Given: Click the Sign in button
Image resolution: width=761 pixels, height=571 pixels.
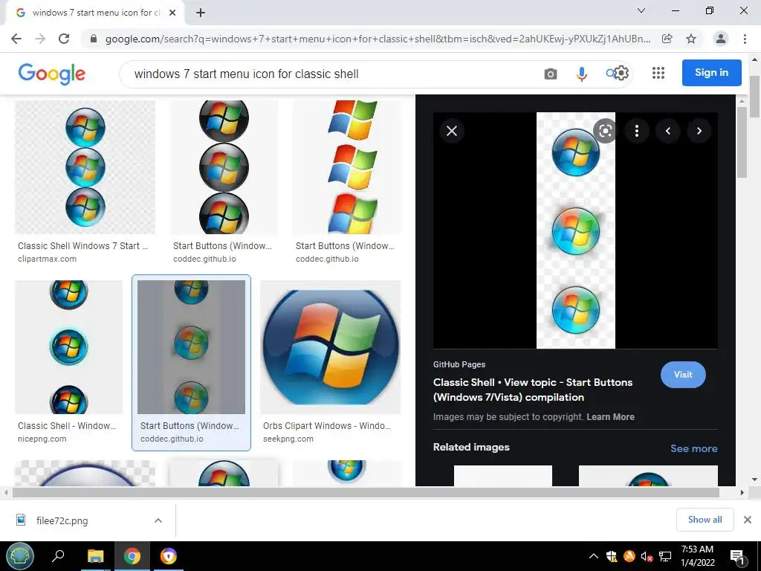Looking at the screenshot, I should coord(711,72).
